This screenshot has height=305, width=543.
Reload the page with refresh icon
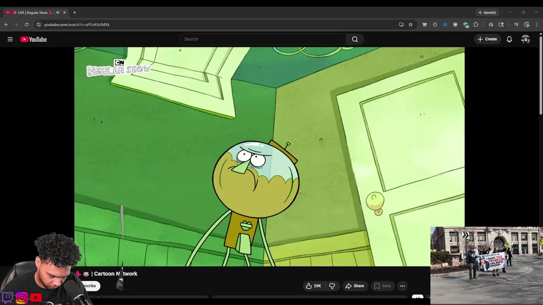[x=26, y=25]
